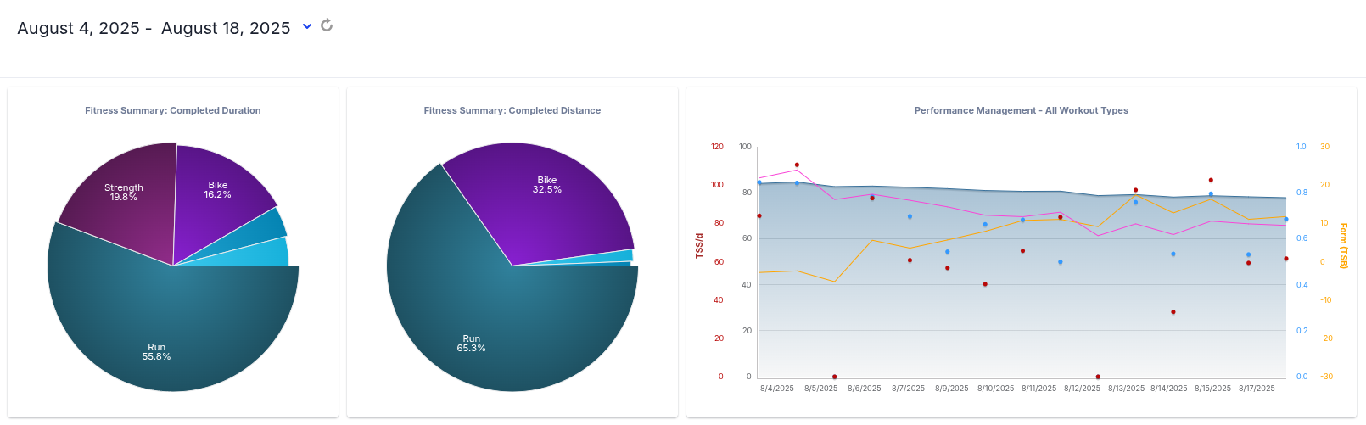Click the August 18, 2025 end date

pos(226,28)
